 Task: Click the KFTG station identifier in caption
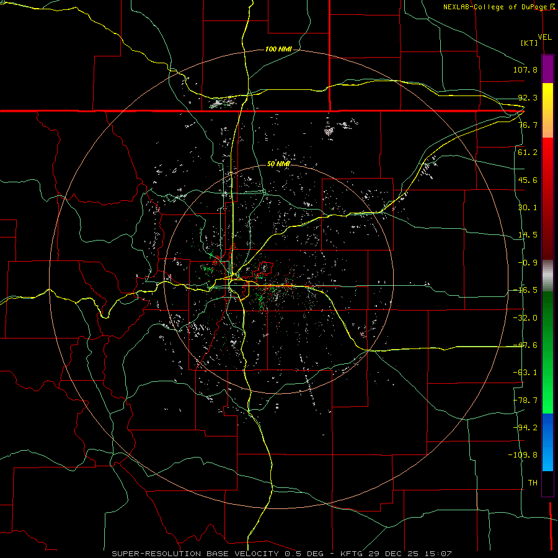352,554
